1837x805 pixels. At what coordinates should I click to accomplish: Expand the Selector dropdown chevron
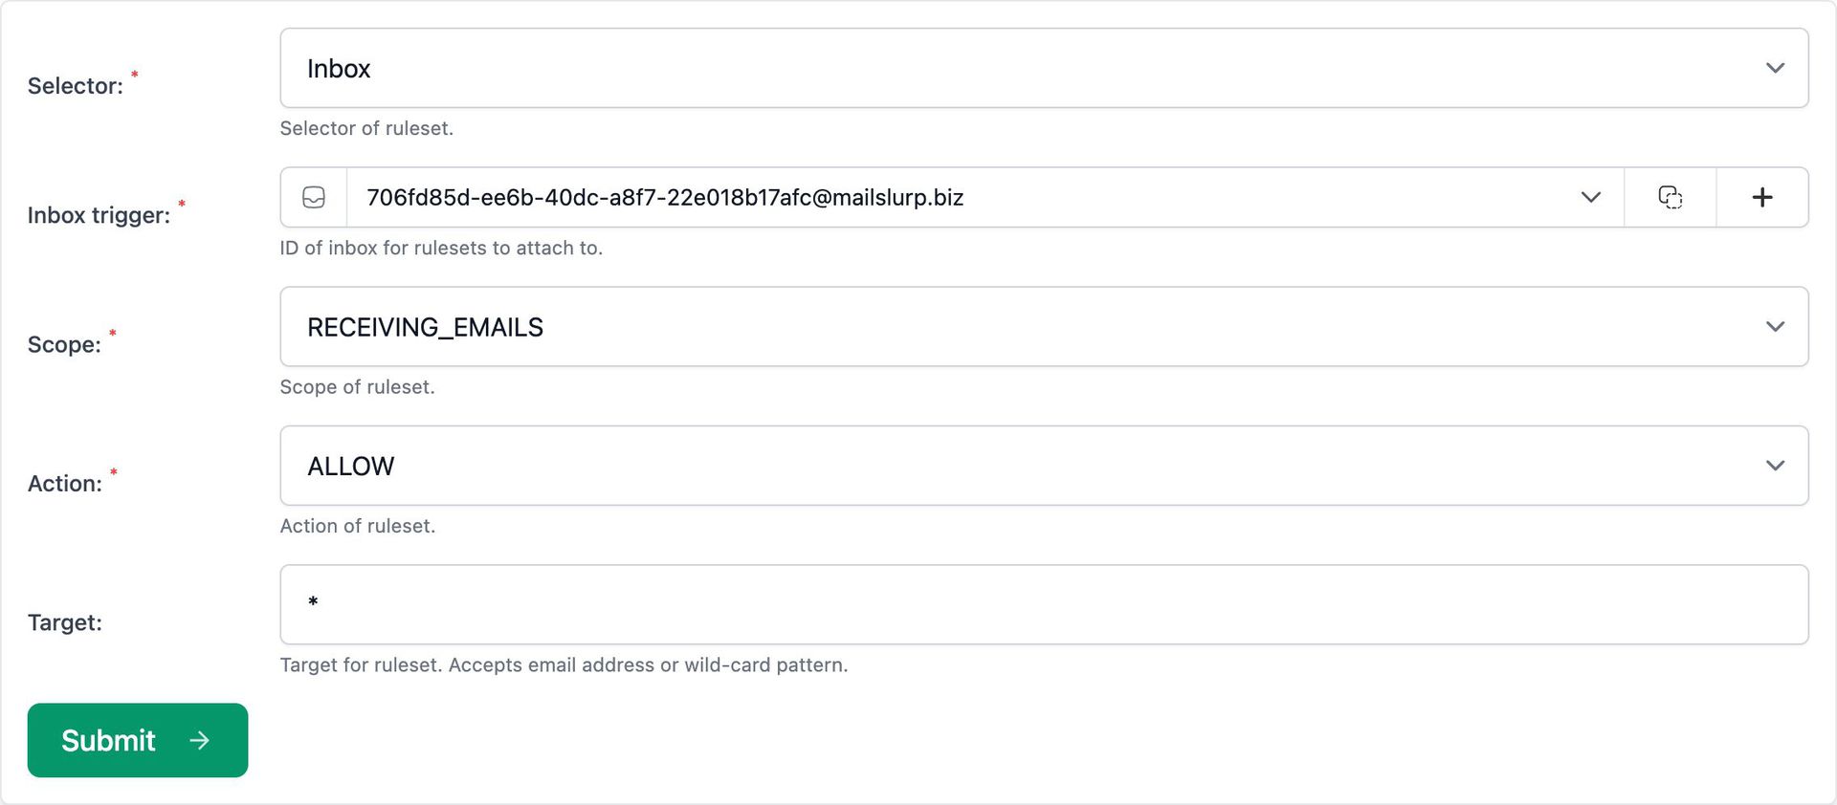point(1775,68)
